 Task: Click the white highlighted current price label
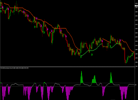(136, 6)
